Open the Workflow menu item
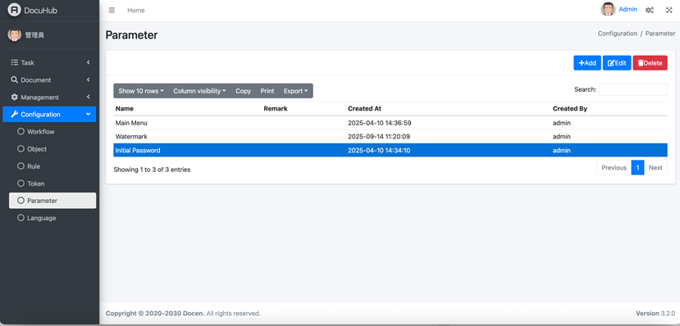The image size is (680, 326). click(52, 132)
